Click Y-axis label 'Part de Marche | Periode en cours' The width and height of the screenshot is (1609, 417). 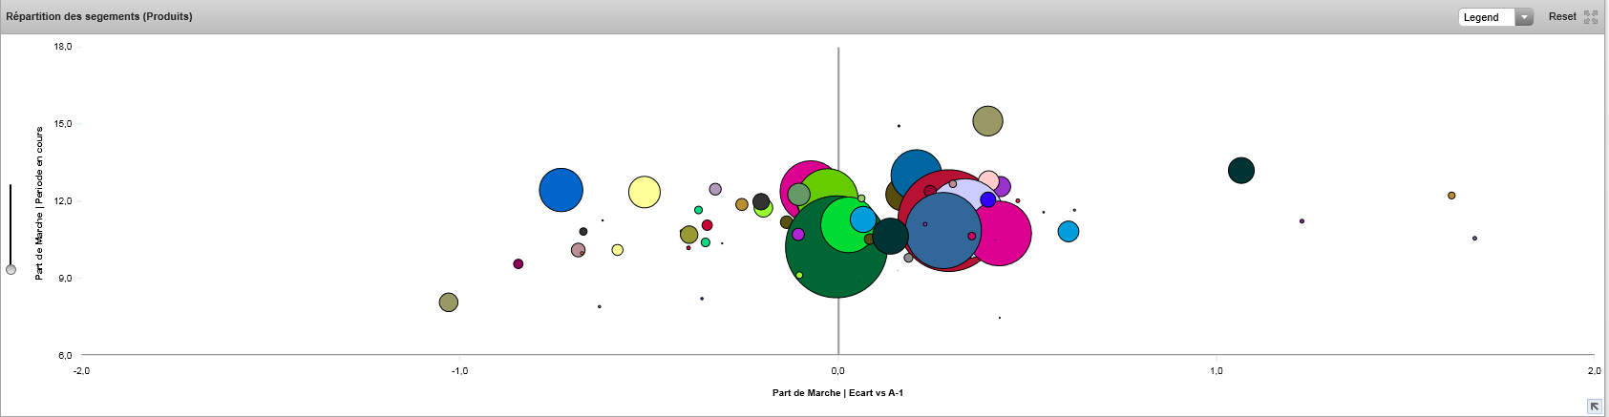pyautogui.click(x=39, y=203)
